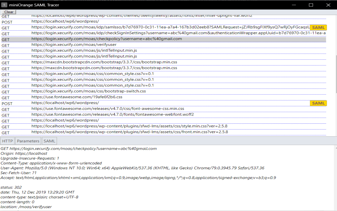Click the User-Agent header line
Screen dimensions: 337x211
click(132, 168)
